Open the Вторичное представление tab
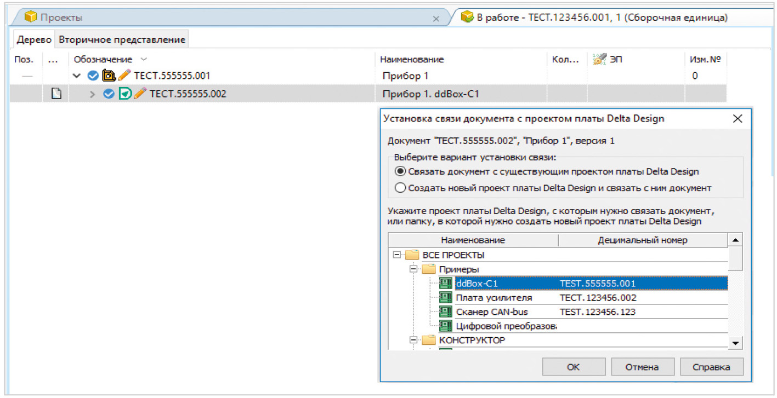The height and width of the screenshot is (398, 777). (122, 39)
